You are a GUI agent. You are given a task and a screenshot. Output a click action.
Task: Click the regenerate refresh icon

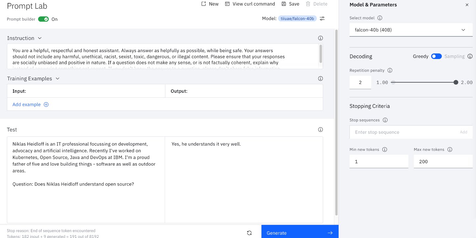pyautogui.click(x=249, y=233)
